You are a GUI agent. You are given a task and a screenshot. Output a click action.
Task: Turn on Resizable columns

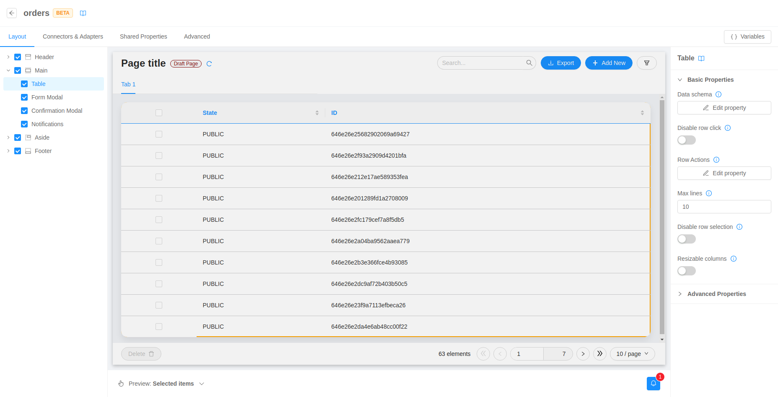686,270
